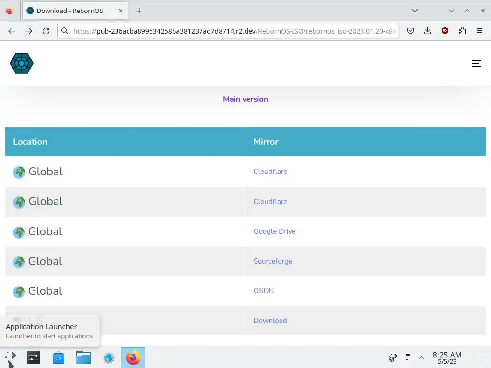Open the OSDN mirror link
Image resolution: width=491 pixels, height=368 pixels.
point(263,291)
